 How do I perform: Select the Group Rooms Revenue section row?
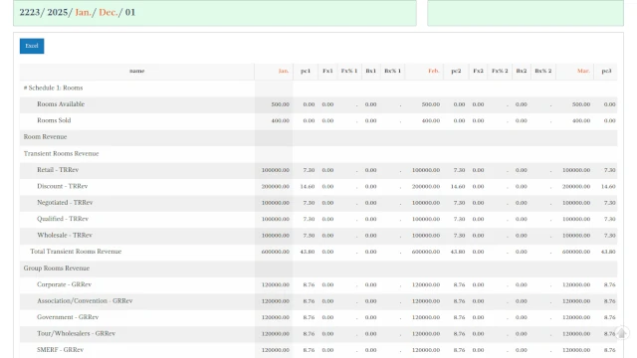click(318, 268)
